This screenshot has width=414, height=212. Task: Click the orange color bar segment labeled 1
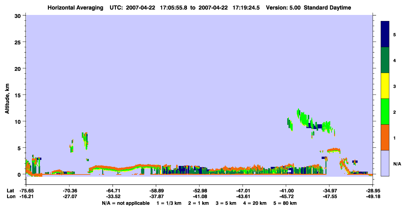tap(385, 137)
